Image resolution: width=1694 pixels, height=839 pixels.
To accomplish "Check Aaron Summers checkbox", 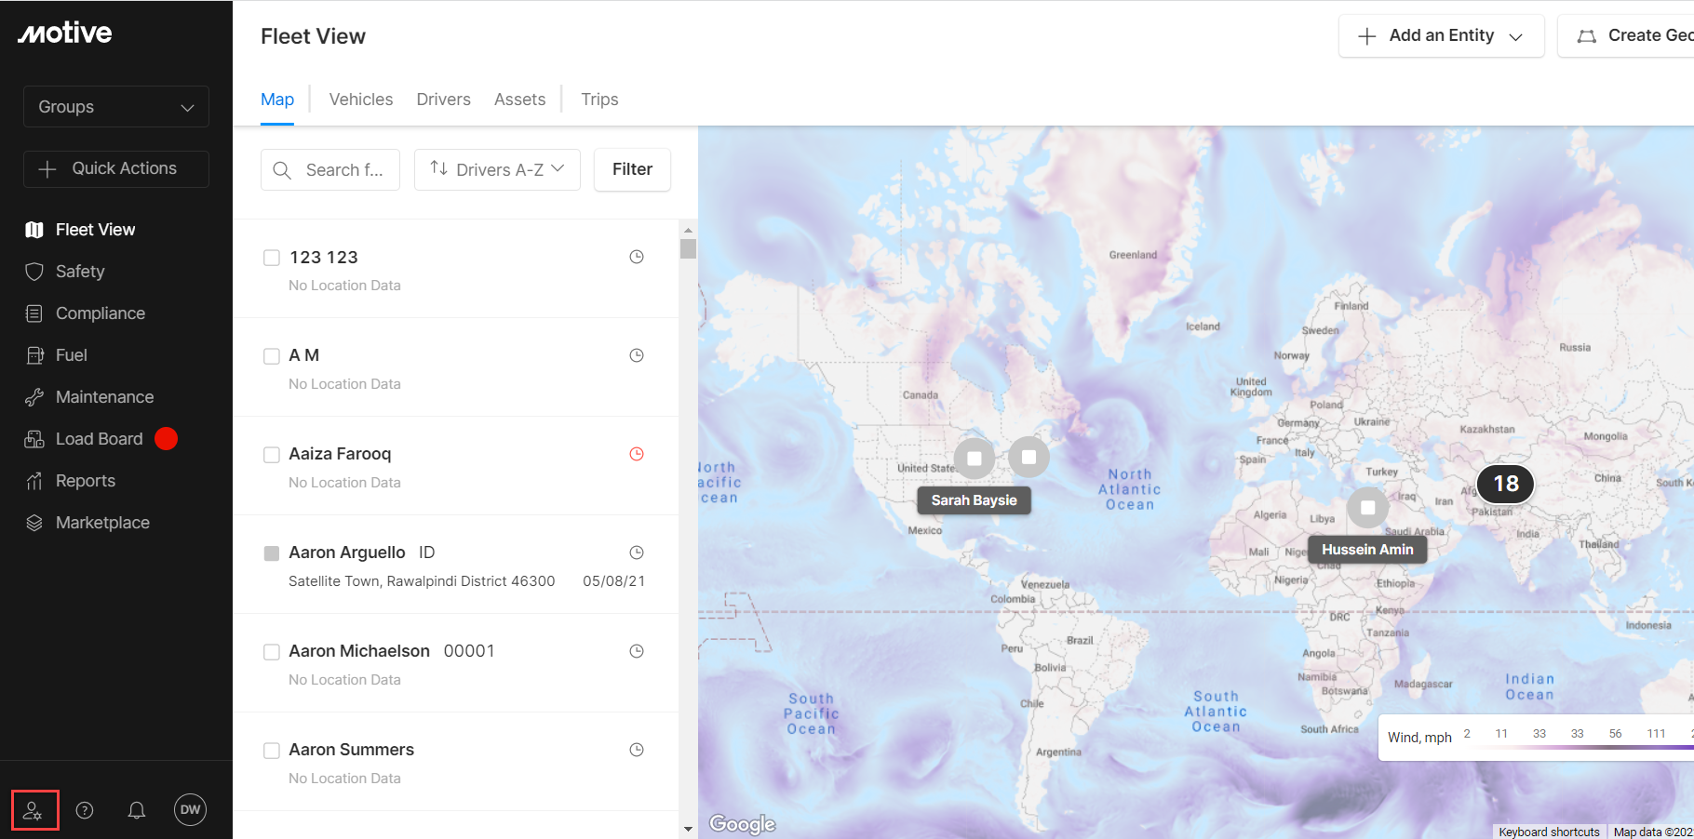I will [272, 751].
